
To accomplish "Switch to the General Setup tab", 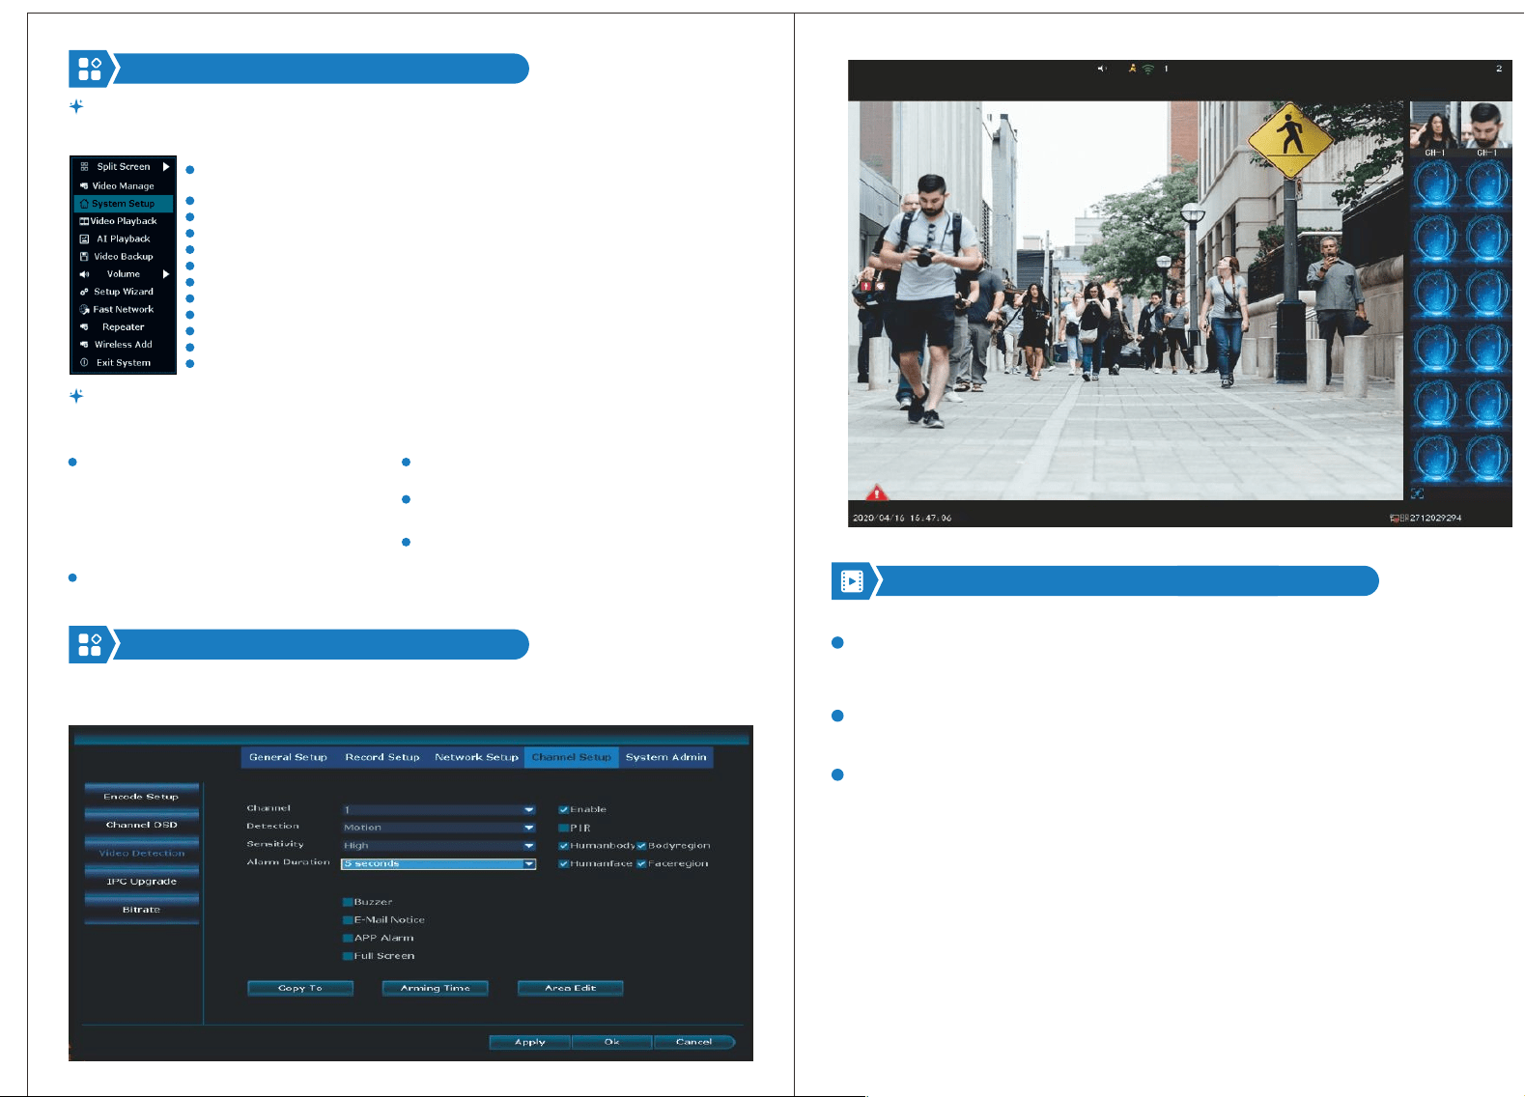I will pyautogui.click(x=288, y=757).
